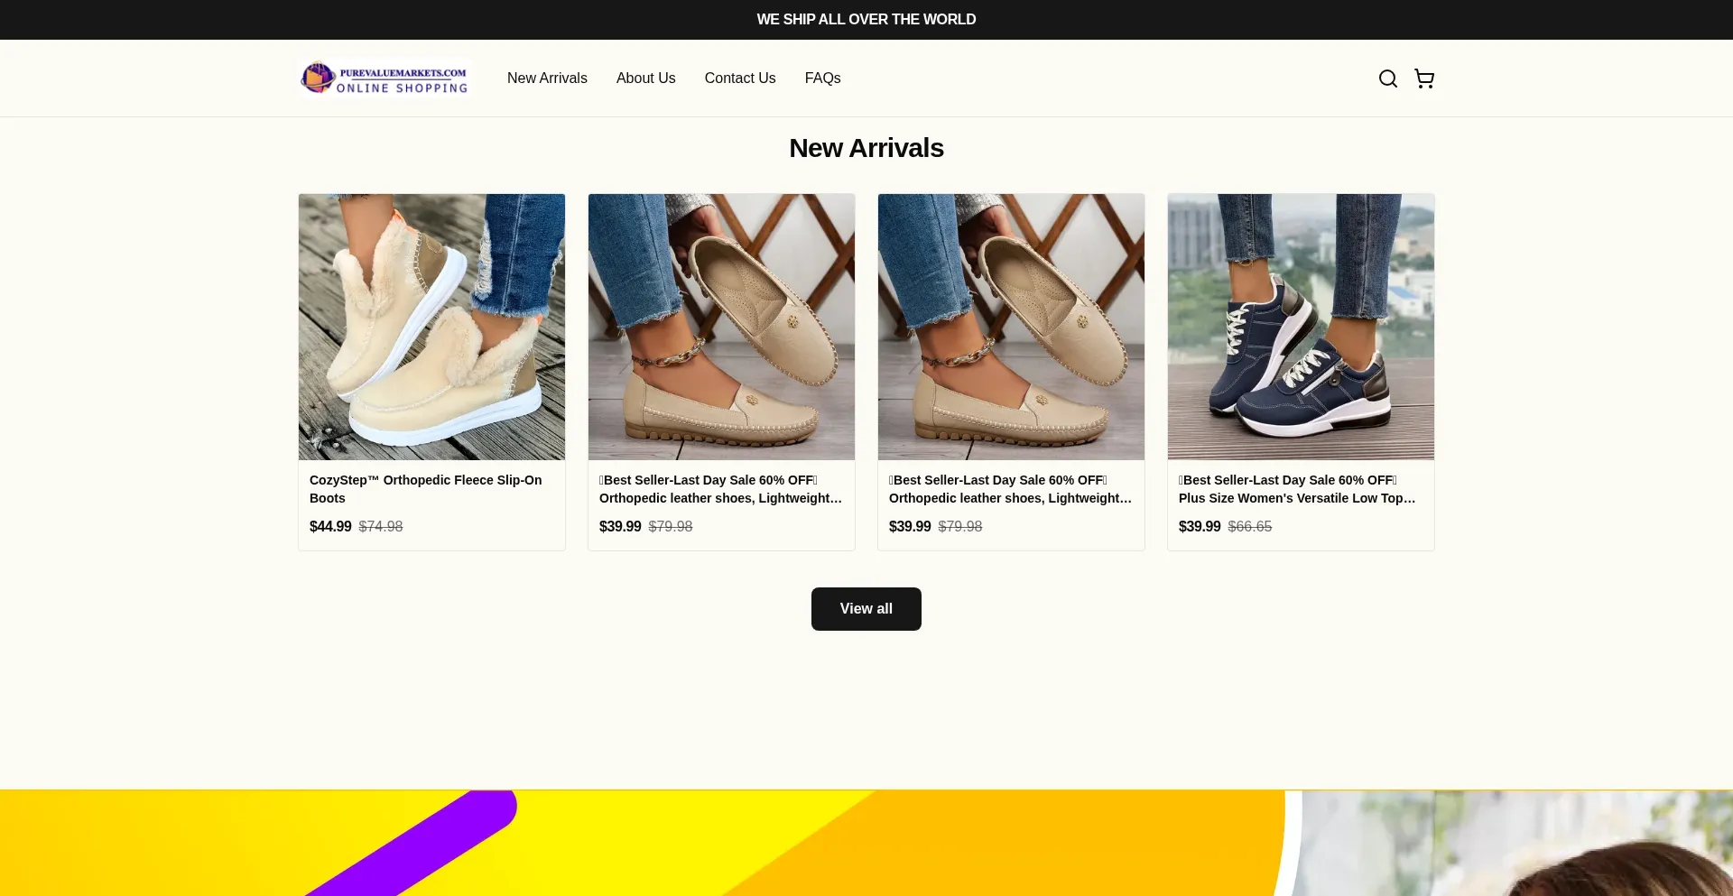Image resolution: width=1733 pixels, height=896 pixels.
Task: Open the Contact Us page
Action: [x=740, y=79]
